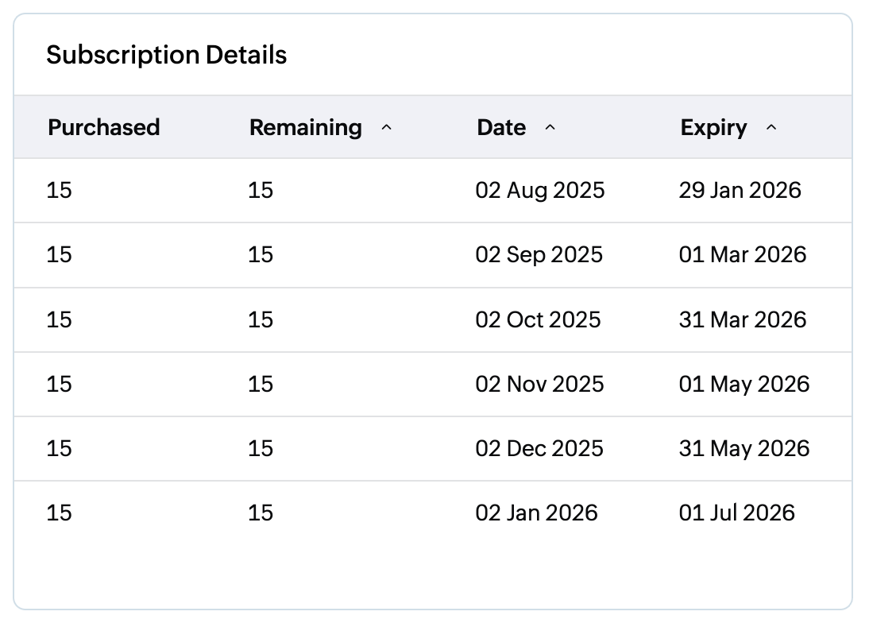Click the 31 Mar 2026 expiry cell
Screen dimensions: 869x623
743,319
